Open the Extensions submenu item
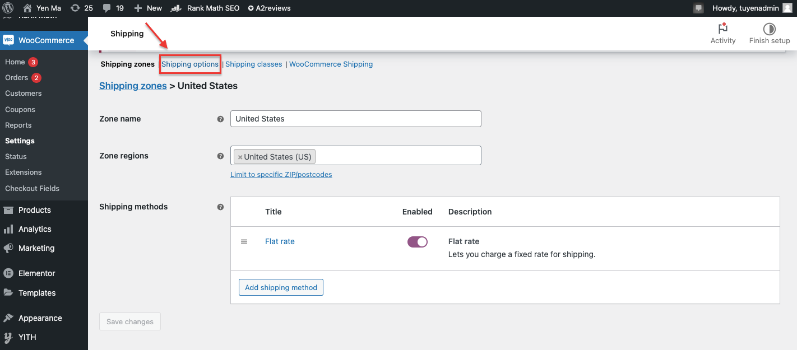The width and height of the screenshot is (797, 350). 24,172
